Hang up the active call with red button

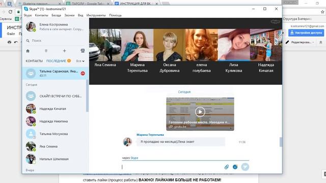83,73
